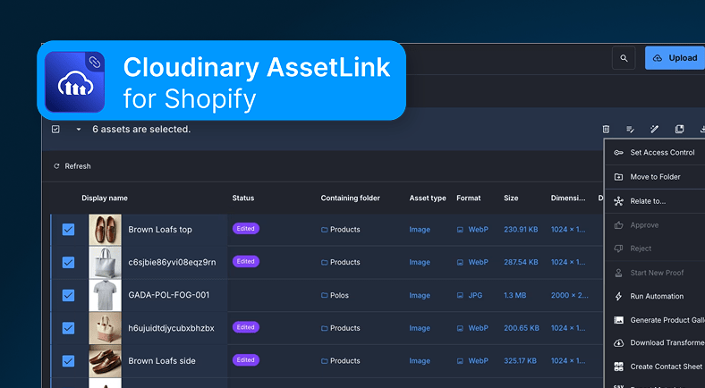Sort by Asset type column header

(x=428, y=198)
